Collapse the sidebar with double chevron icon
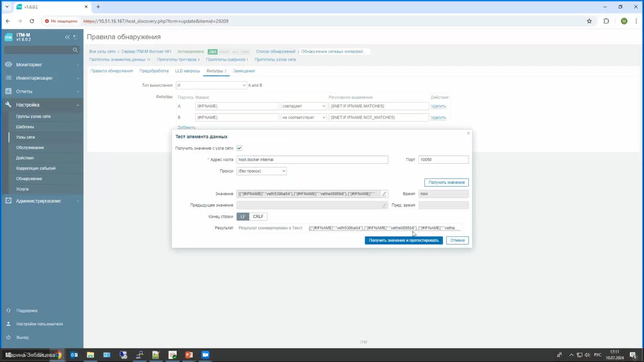 pos(67,37)
